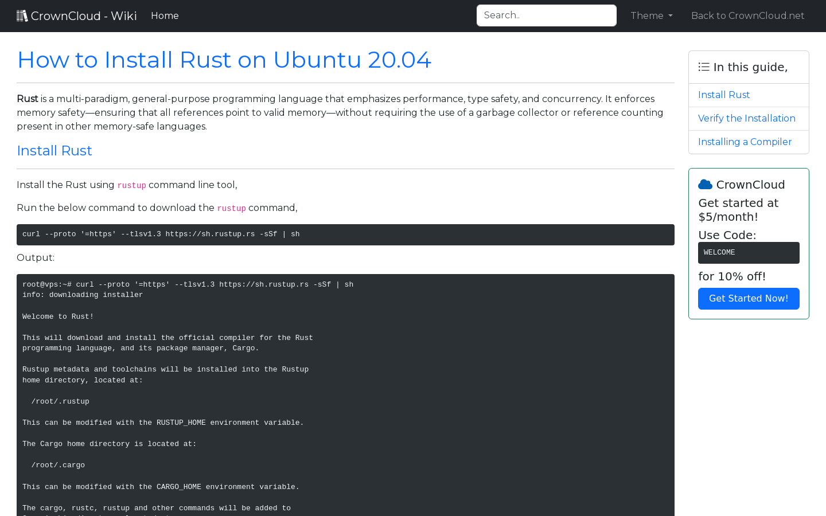Jump to Install Rust in guide list
The width and height of the screenshot is (826, 516).
[724, 95]
